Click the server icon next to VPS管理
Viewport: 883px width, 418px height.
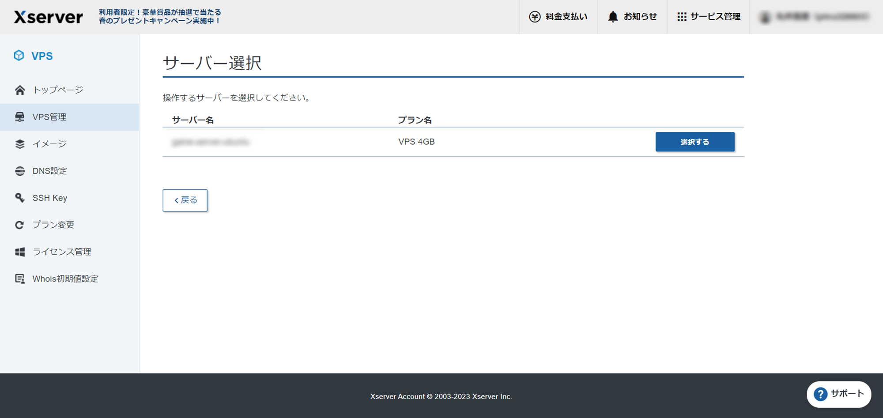[x=19, y=117]
